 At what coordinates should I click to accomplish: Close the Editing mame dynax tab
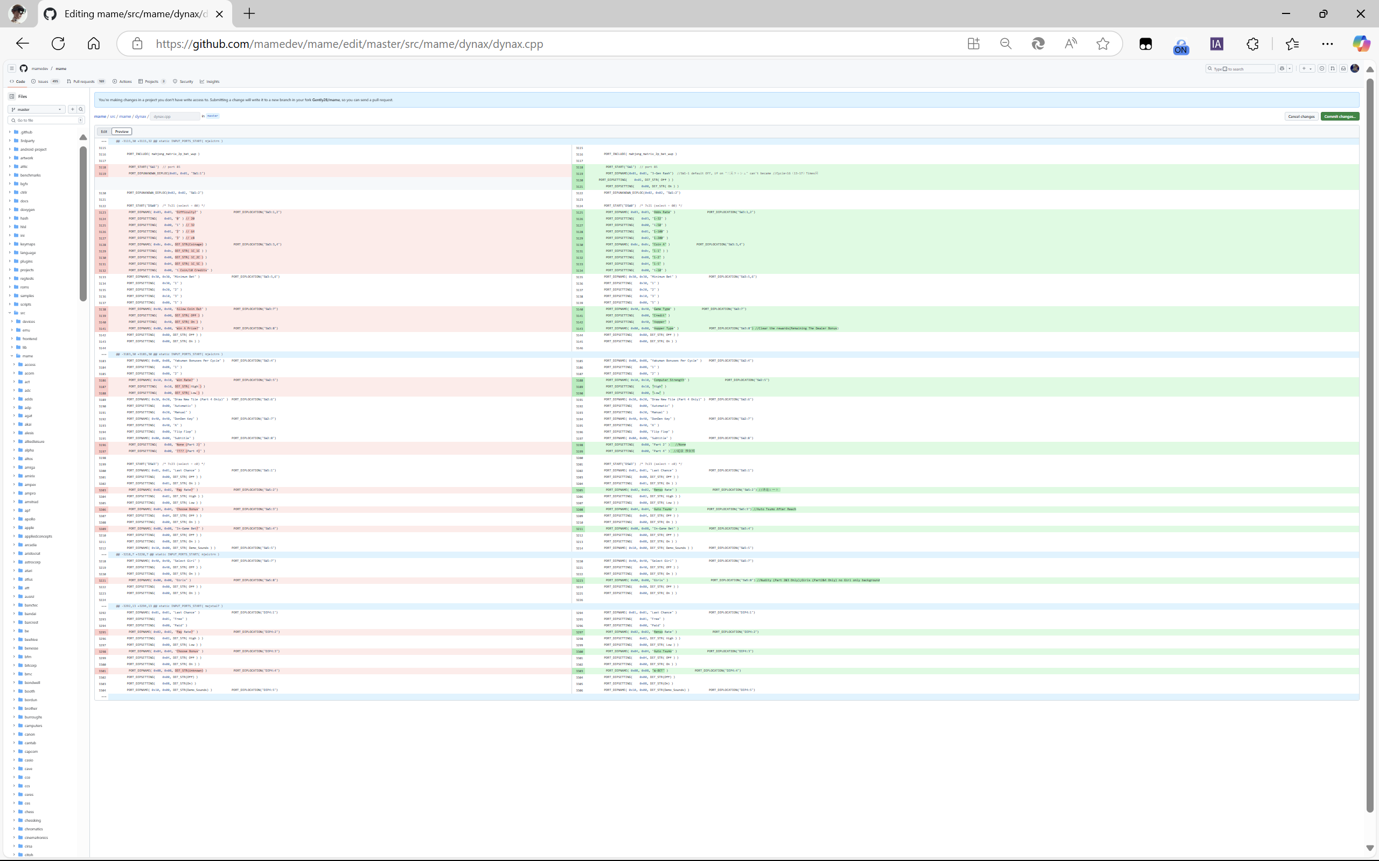pyautogui.click(x=219, y=14)
